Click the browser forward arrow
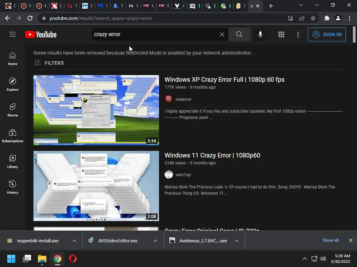This screenshot has width=357, height=267. pos(19,18)
